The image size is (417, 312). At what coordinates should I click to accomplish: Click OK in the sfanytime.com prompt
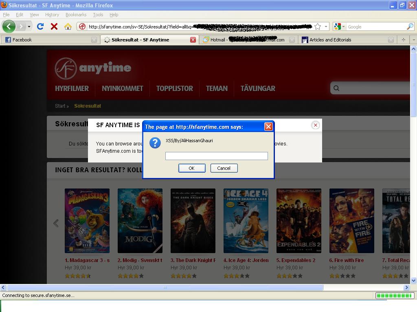pyautogui.click(x=192, y=168)
